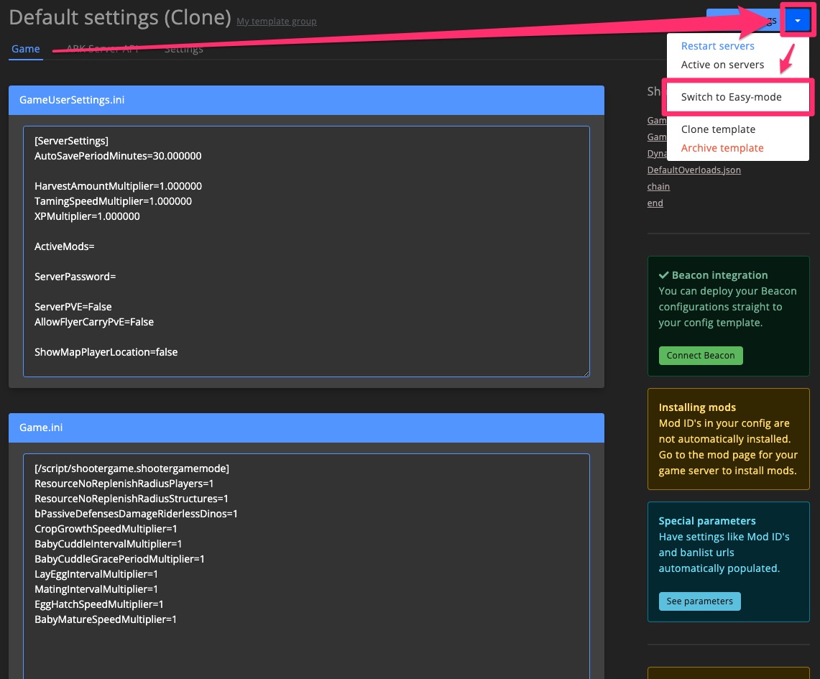Image resolution: width=820 pixels, height=679 pixels.
Task: Open the 'end' link in the sidebar
Action: [655, 203]
